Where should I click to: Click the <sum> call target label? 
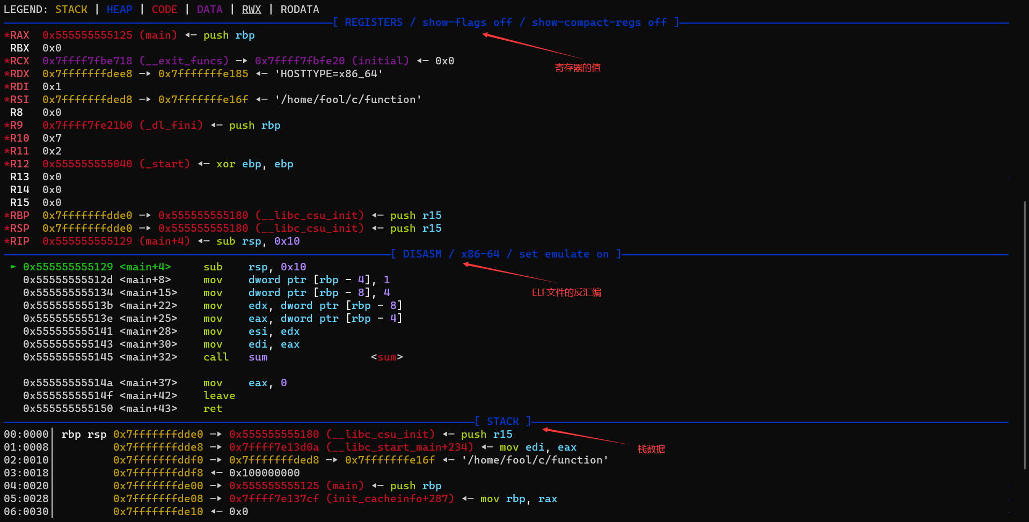[386, 357]
